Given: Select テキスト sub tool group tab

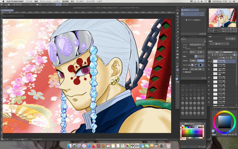Looking at the screenshot, I should click(x=190, y=10).
